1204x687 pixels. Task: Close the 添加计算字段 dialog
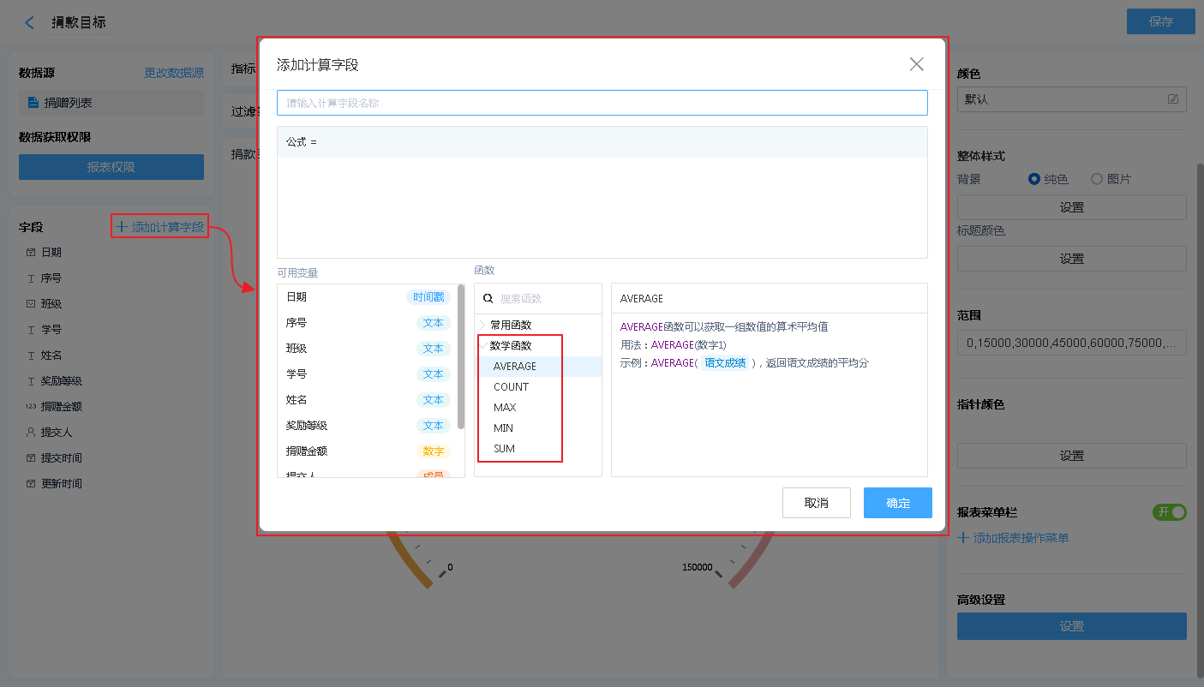(x=916, y=64)
